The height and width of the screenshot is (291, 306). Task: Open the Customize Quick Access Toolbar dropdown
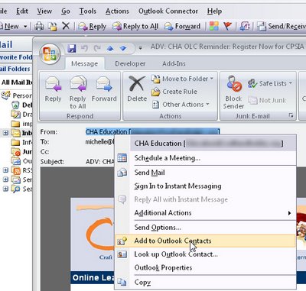click(x=140, y=48)
